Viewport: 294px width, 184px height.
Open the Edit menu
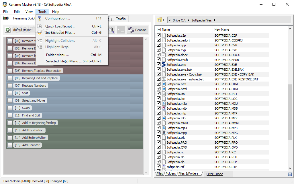point(17,12)
